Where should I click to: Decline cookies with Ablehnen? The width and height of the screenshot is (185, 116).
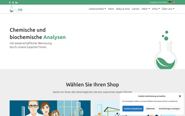(150, 109)
